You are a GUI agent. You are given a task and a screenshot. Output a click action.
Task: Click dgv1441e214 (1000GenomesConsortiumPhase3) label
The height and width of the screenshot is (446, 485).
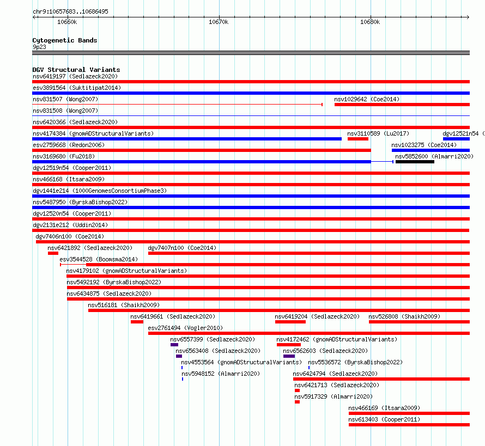tap(100, 191)
